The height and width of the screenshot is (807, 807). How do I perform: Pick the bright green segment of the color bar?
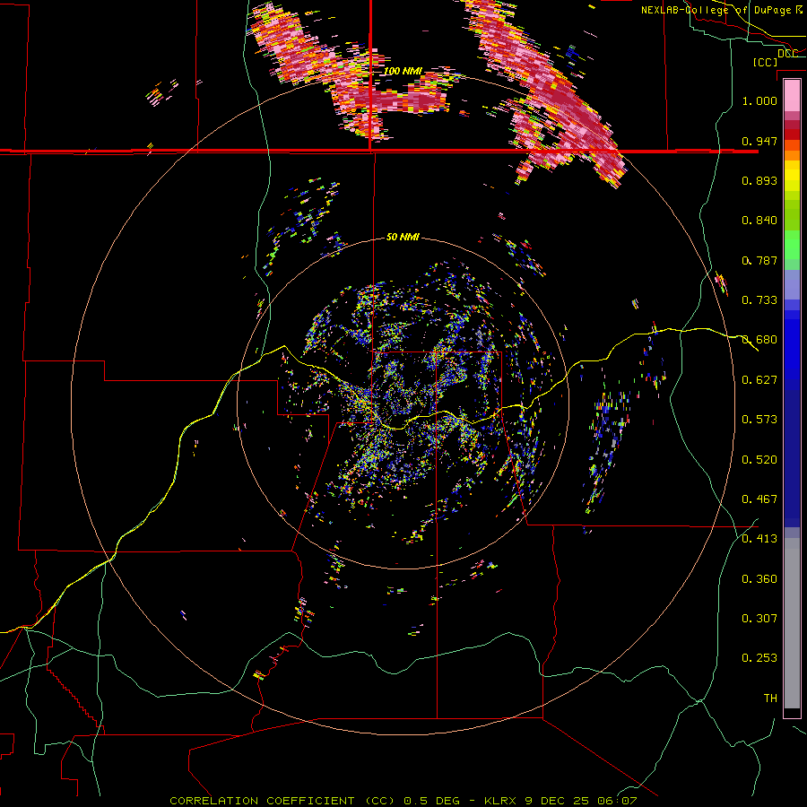click(792, 246)
